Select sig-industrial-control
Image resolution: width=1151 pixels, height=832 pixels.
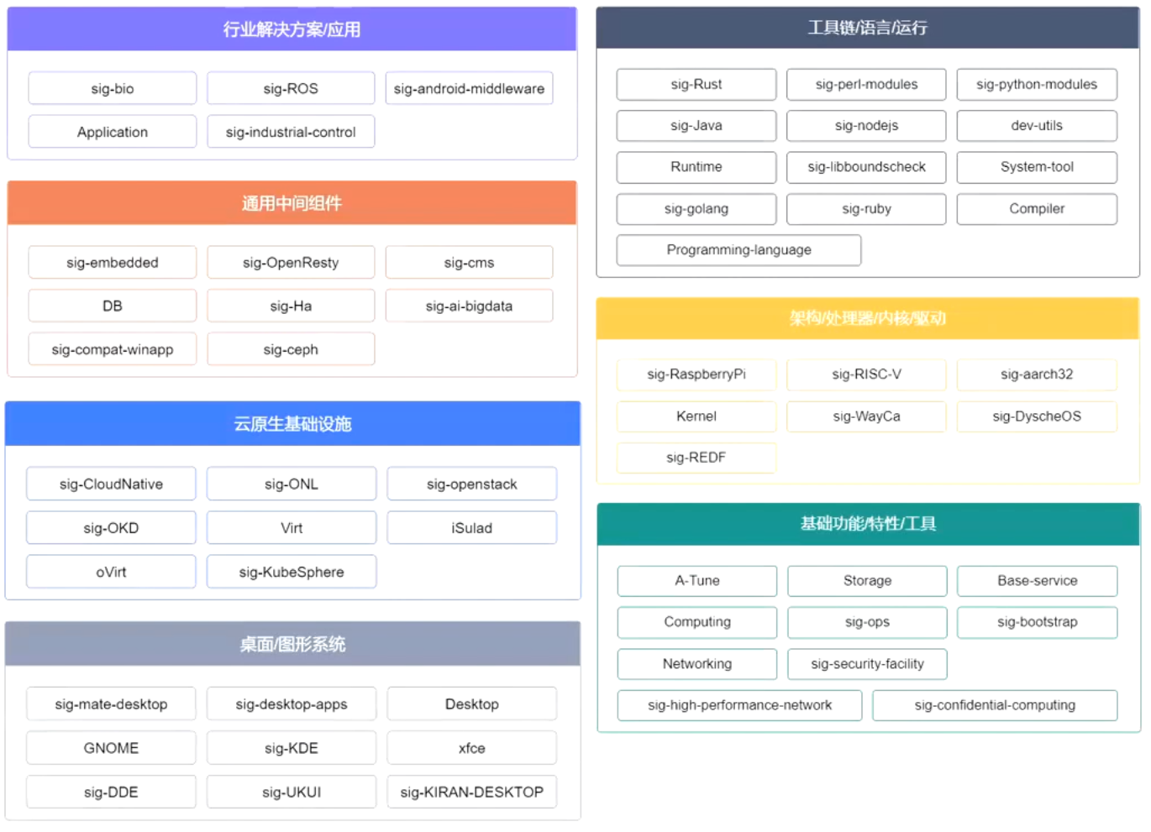291,132
